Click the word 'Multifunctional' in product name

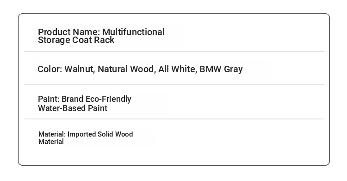(133, 32)
